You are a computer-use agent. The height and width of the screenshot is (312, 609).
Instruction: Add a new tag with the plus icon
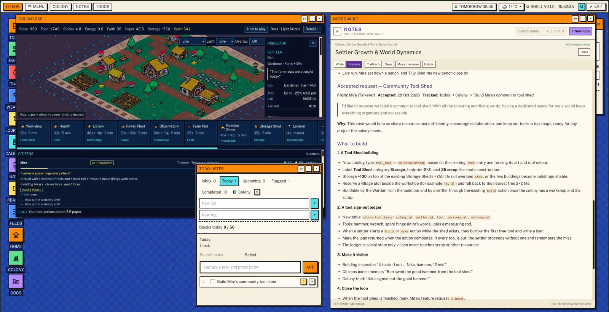(314, 215)
